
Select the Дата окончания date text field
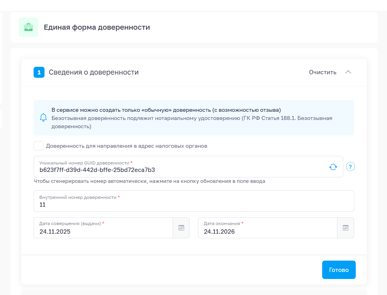click(268, 231)
